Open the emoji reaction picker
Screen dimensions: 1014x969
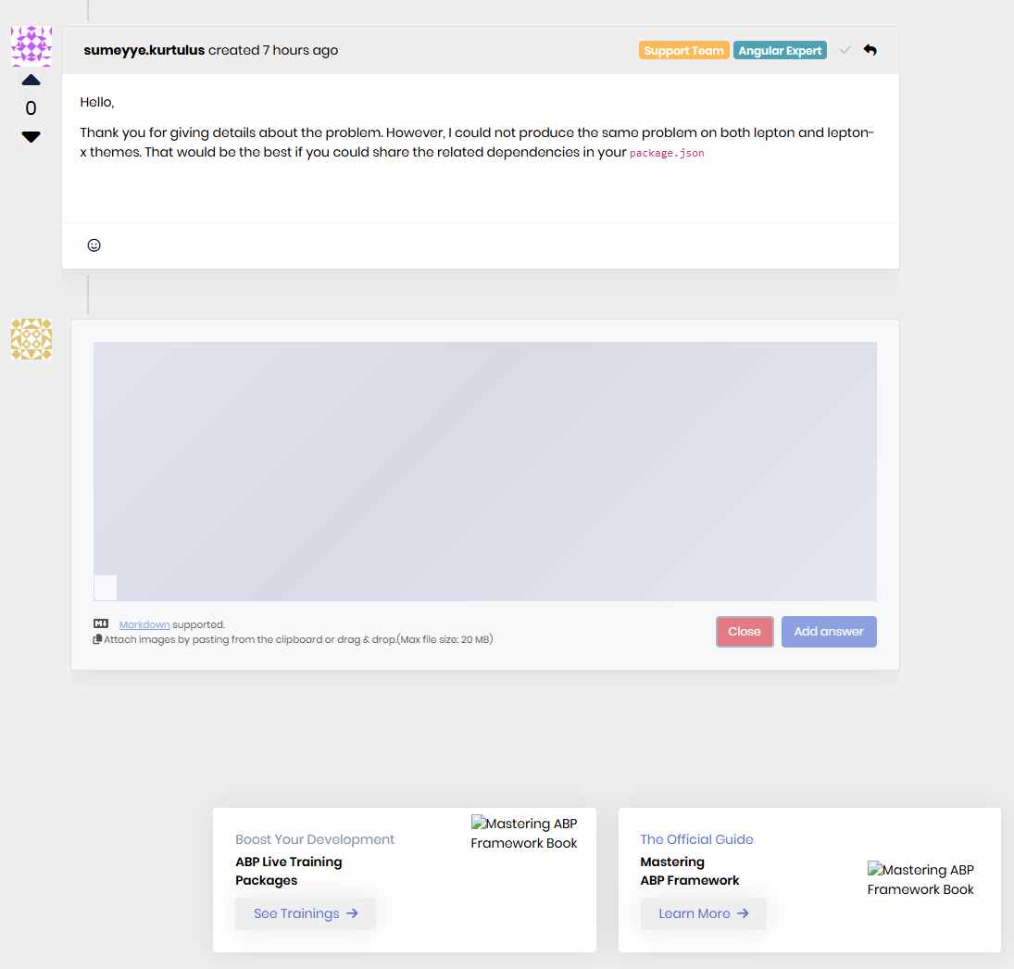[x=94, y=245]
